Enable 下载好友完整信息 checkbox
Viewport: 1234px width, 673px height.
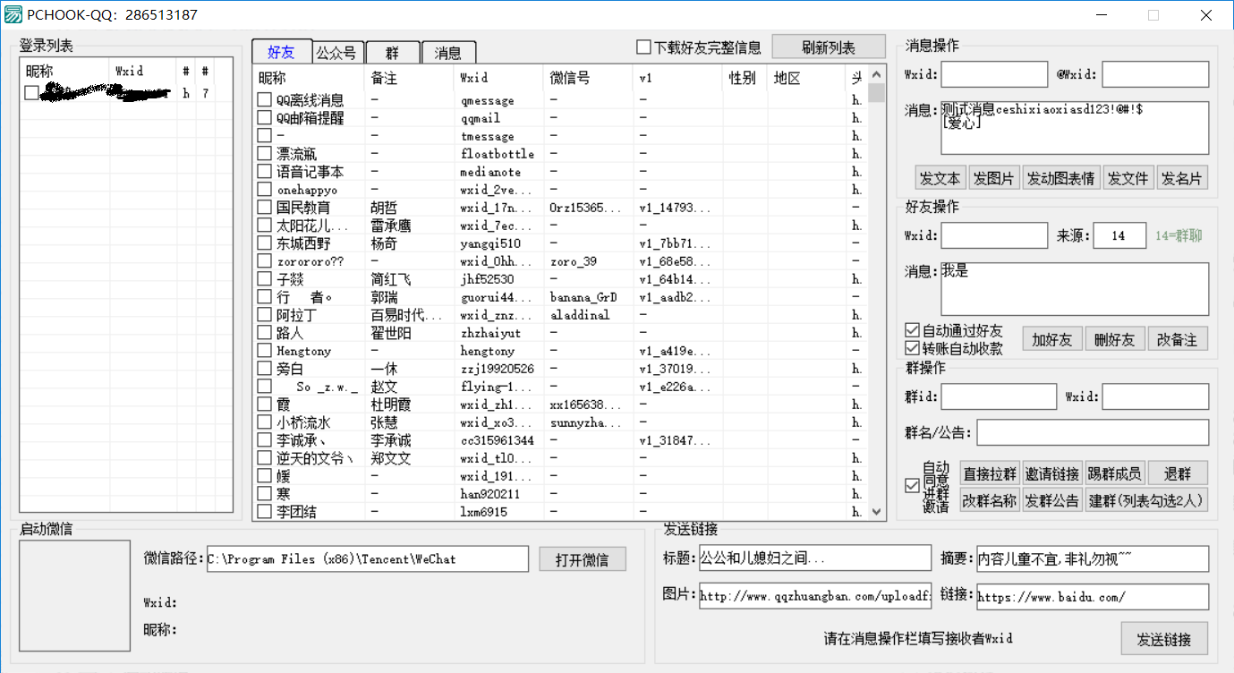tap(643, 47)
